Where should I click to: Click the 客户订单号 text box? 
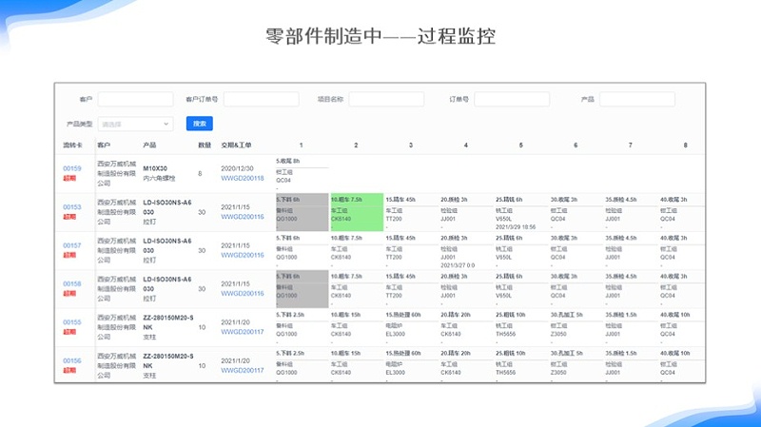coord(261,99)
